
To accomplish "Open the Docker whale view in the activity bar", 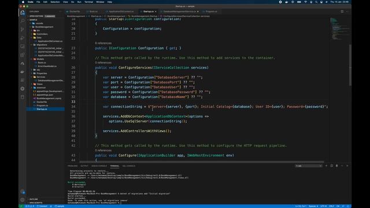I will [23, 72].
